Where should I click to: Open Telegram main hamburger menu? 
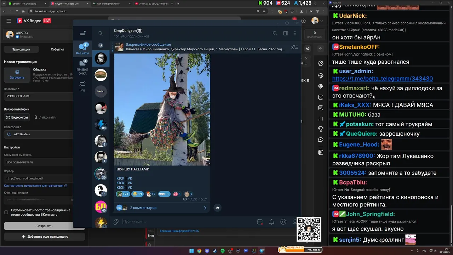coord(82,33)
